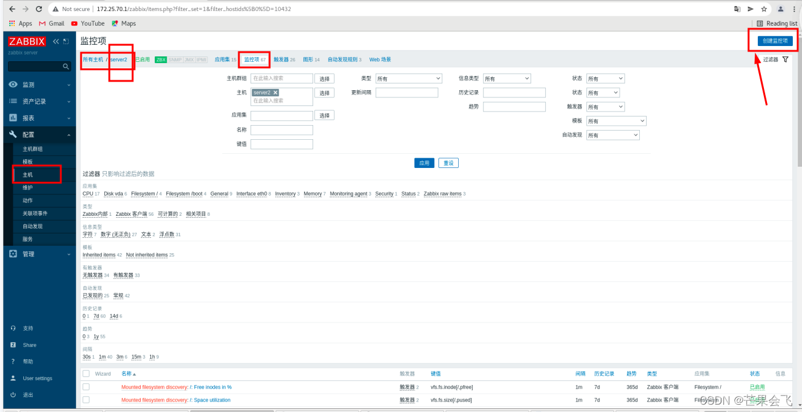The image size is (802, 412).
Task: Open 主机群组 under the 配置 menu
Action: pos(33,149)
